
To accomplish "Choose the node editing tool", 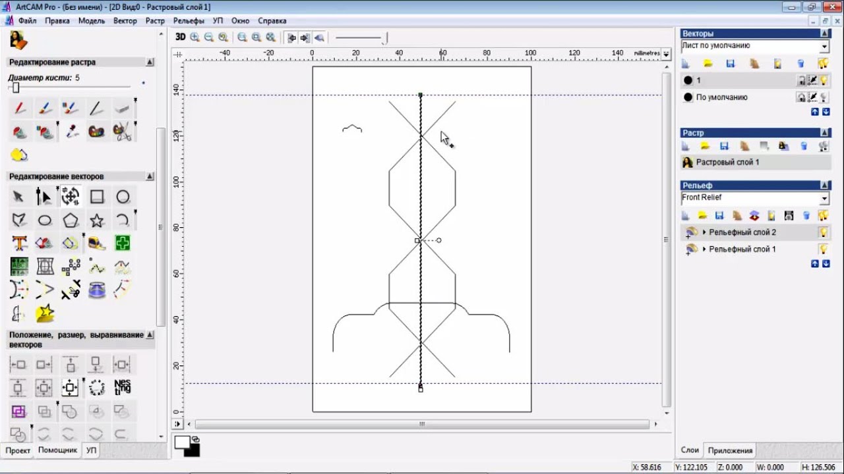I will [x=45, y=197].
